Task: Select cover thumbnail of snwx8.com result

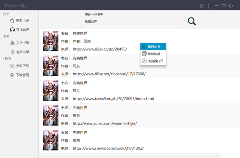Action: click(x=51, y=140)
